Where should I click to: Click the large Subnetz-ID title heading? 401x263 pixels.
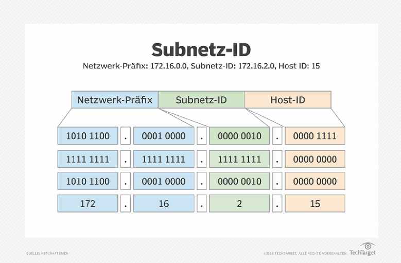tap(201, 50)
